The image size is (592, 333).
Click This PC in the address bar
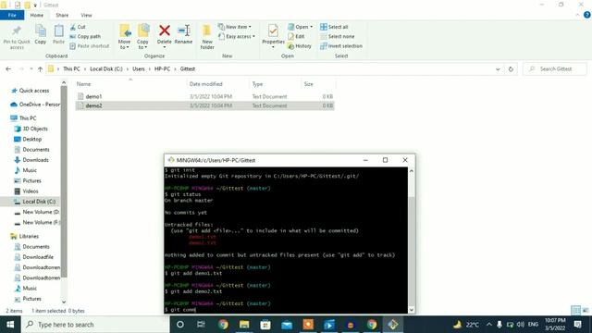[x=71, y=69]
